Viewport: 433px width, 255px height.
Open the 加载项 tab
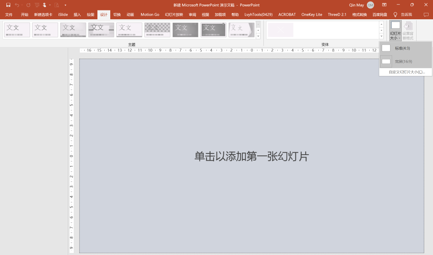221,15
